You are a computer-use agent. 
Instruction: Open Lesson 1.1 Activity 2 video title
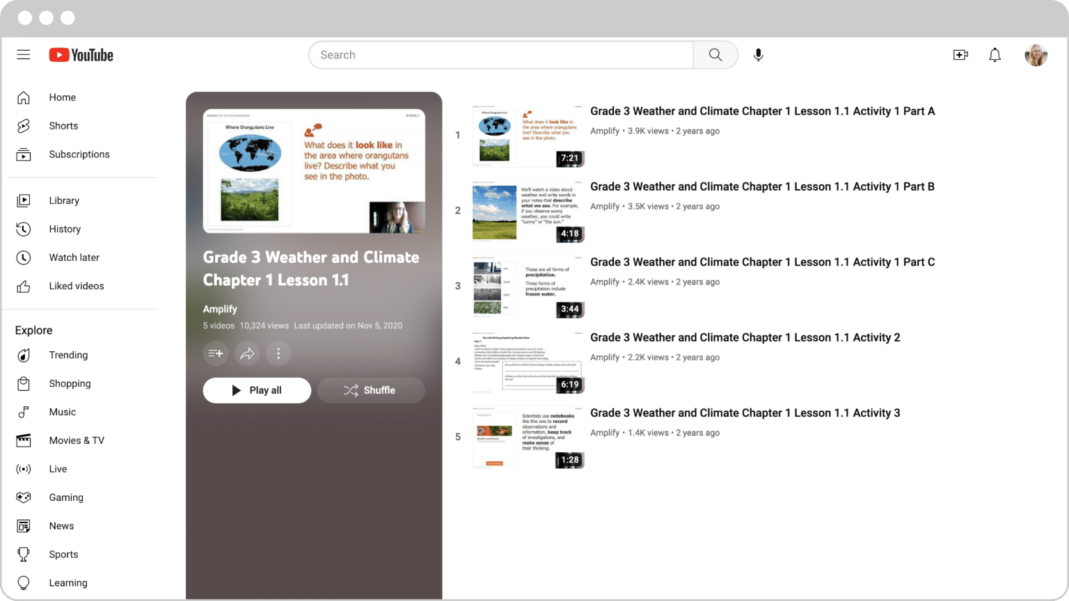[x=745, y=337]
